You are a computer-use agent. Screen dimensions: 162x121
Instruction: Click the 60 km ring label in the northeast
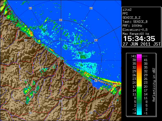(x=91, y=8)
